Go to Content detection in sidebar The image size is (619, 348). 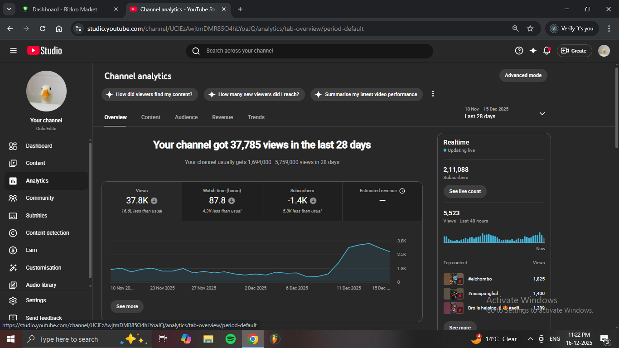(47, 233)
